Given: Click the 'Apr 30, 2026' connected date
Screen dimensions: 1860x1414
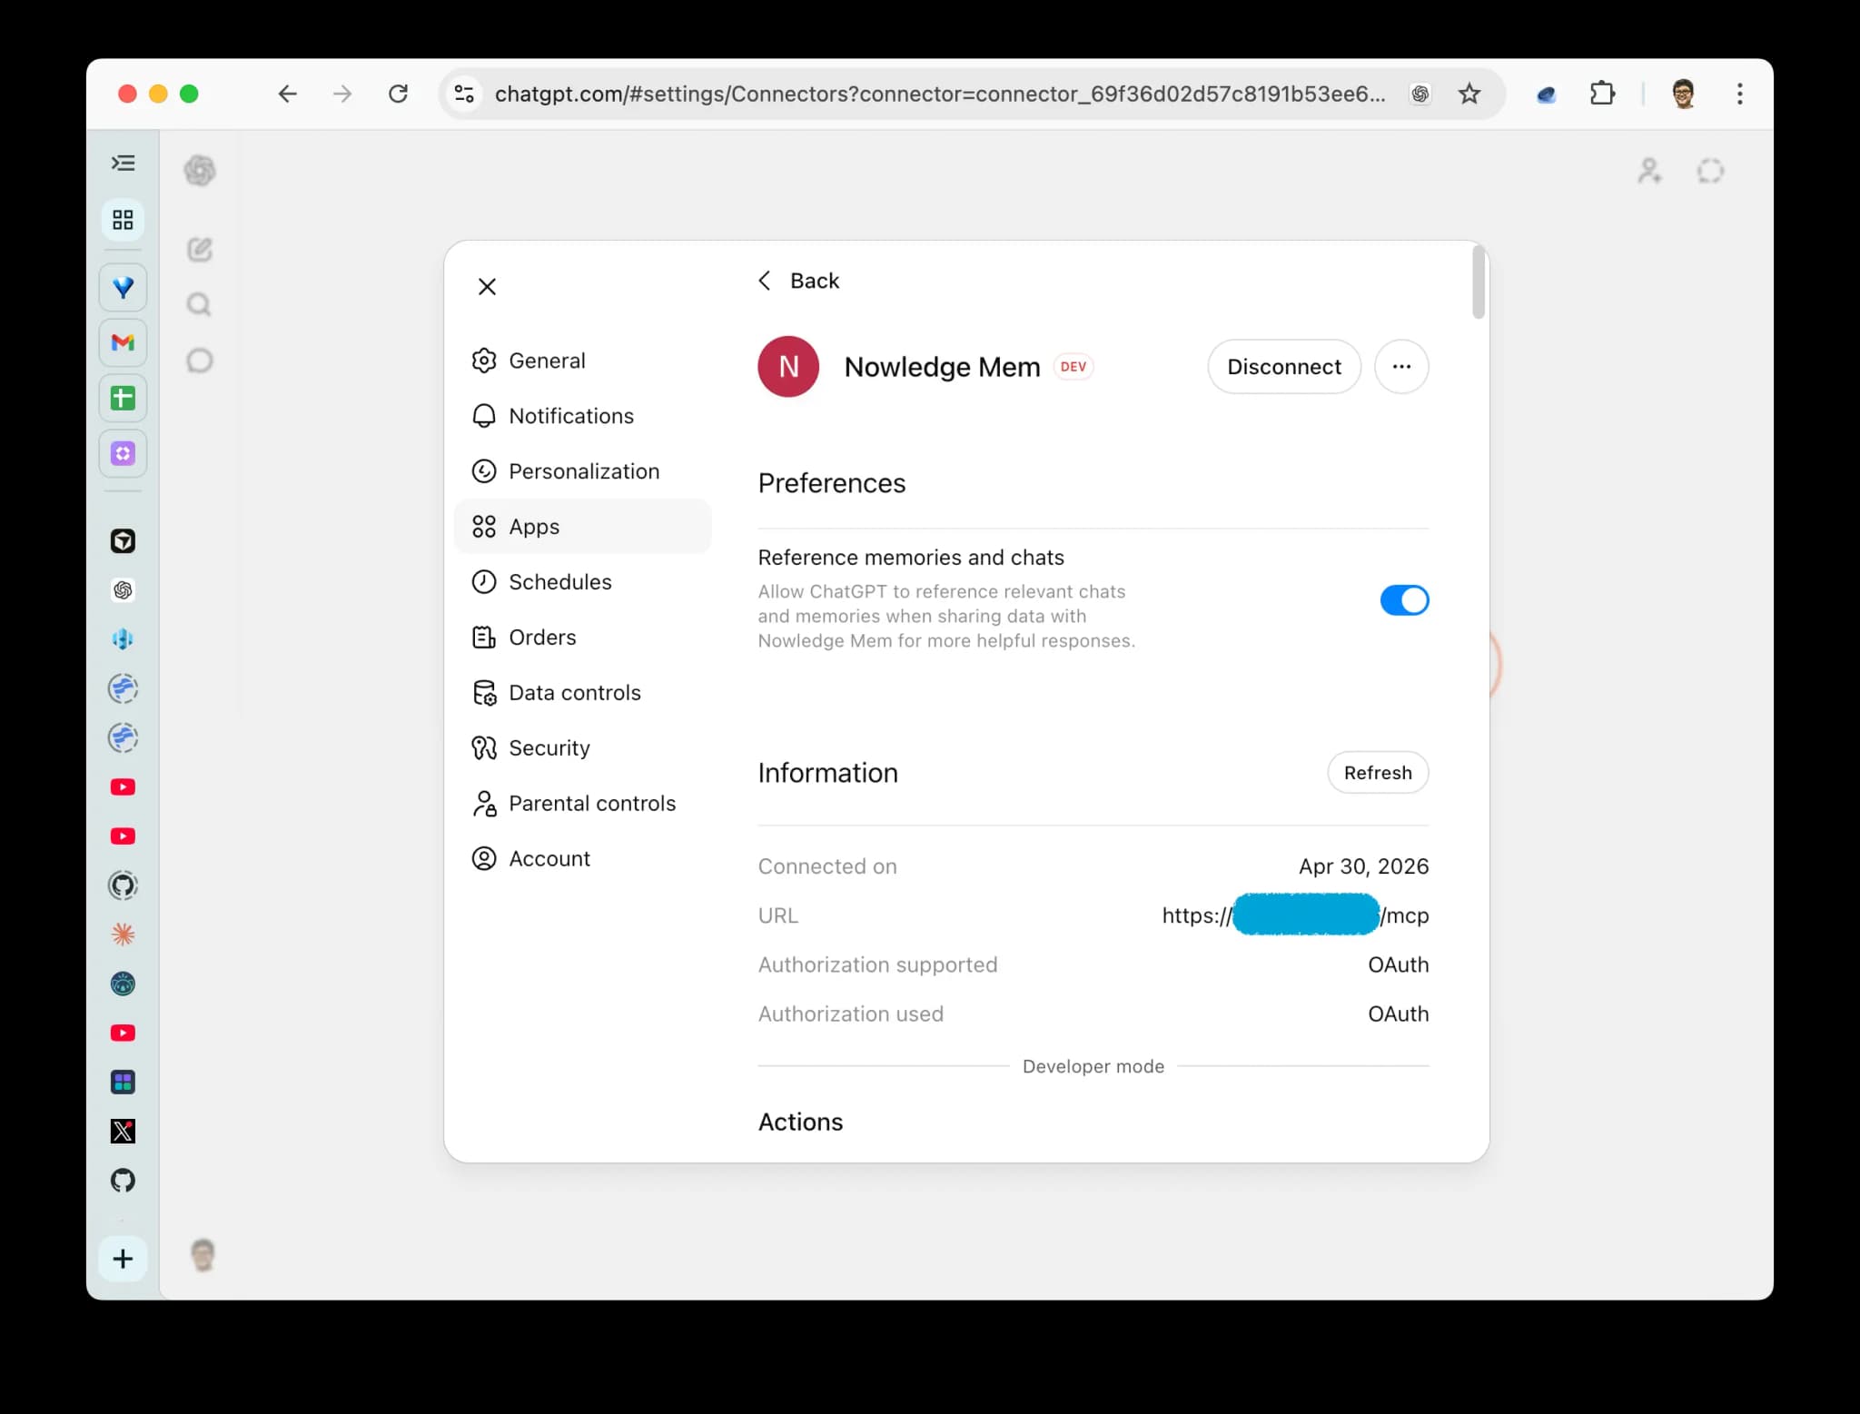Looking at the screenshot, I should pyautogui.click(x=1363, y=866).
